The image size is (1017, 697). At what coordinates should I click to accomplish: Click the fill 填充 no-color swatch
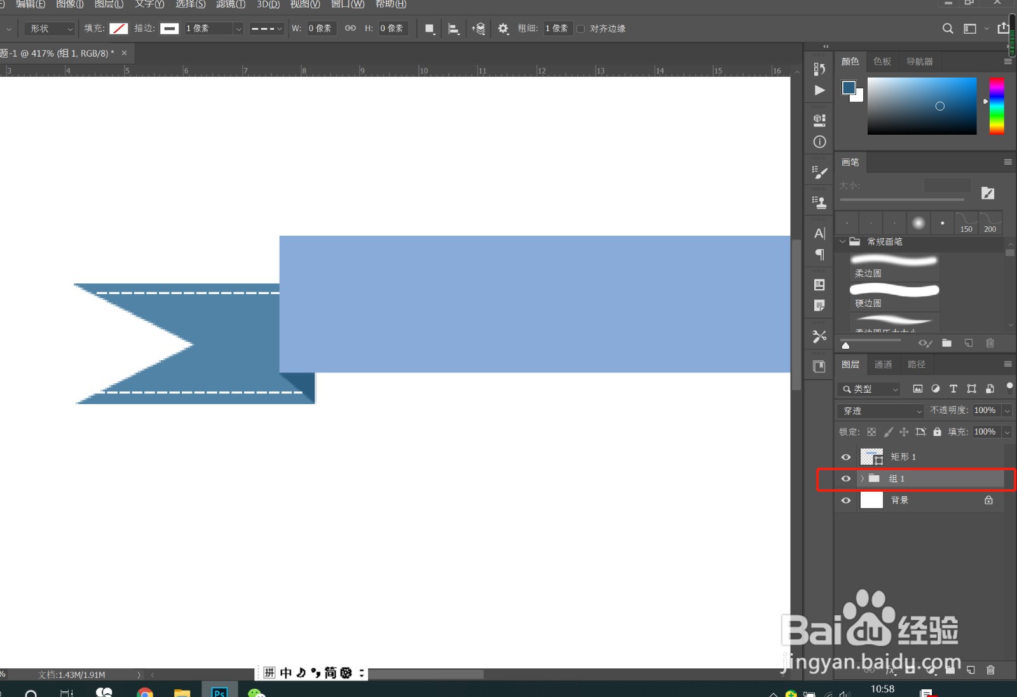coord(119,29)
